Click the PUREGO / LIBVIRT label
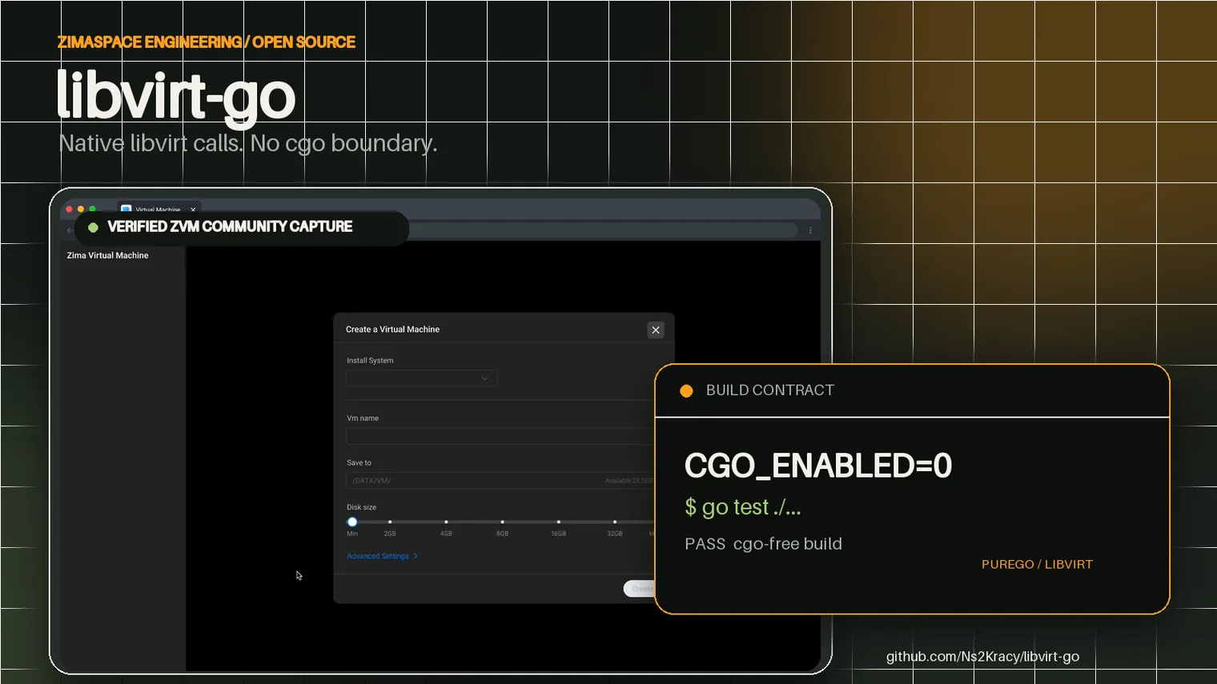 click(x=1037, y=565)
